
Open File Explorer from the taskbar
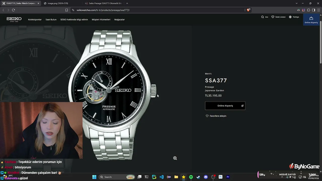(176, 177)
